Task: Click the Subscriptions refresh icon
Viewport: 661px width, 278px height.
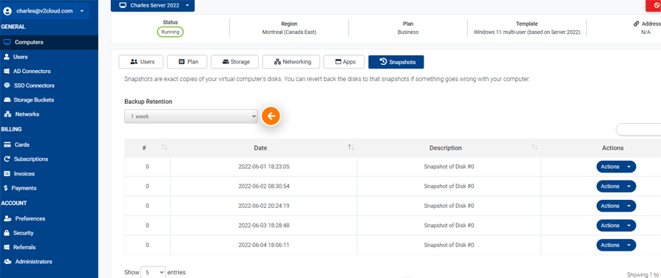Action: pyautogui.click(x=7, y=159)
